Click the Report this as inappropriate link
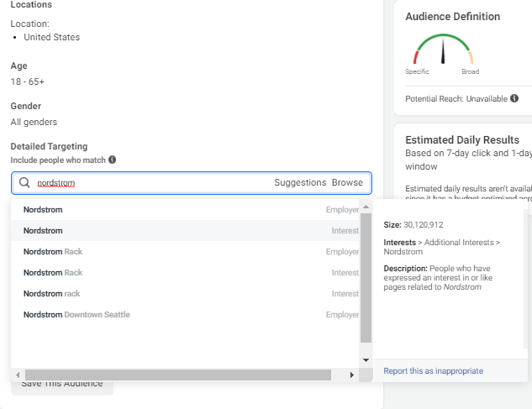532x409 pixels. [434, 371]
